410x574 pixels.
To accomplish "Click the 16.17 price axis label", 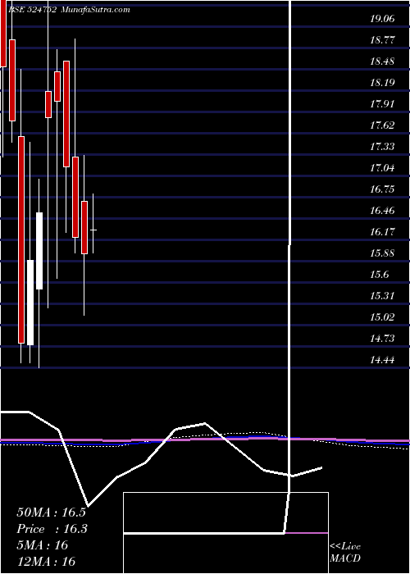I will click(x=383, y=232).
